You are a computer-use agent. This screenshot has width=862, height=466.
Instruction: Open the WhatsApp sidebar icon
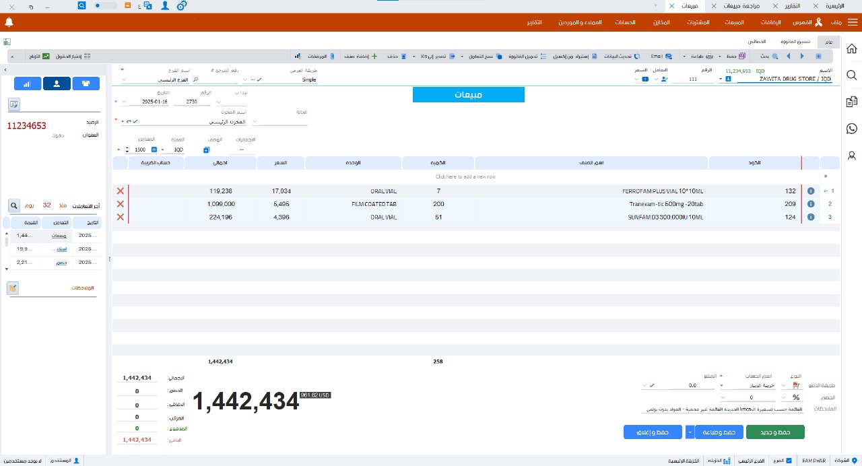(852, 129)
